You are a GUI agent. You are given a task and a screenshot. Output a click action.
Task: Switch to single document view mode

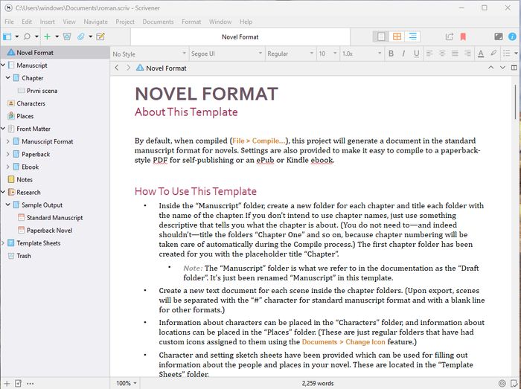coord(381,36)
